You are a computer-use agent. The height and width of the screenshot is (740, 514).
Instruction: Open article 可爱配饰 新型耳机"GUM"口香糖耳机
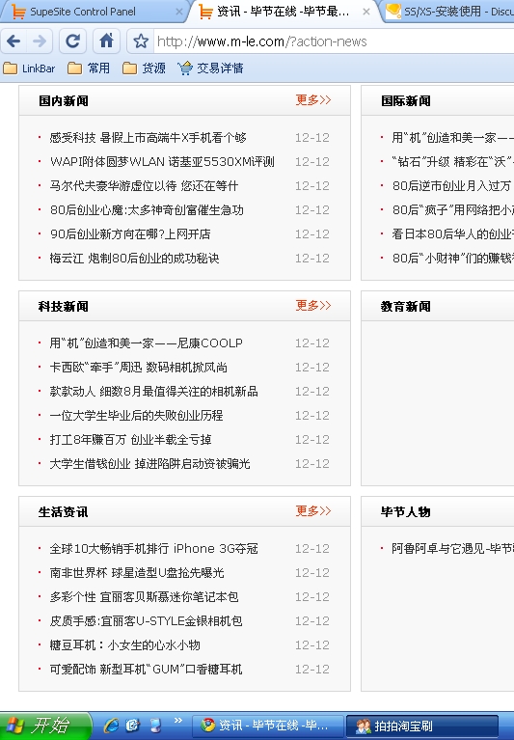click(x=147, y=669)
